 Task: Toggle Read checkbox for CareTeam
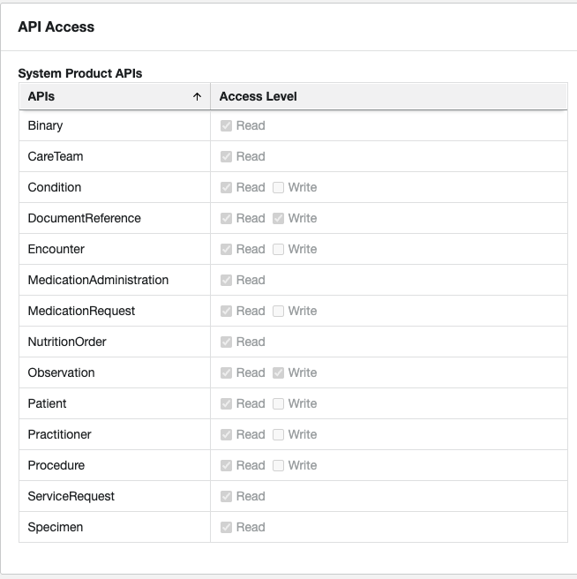(226, 156)
